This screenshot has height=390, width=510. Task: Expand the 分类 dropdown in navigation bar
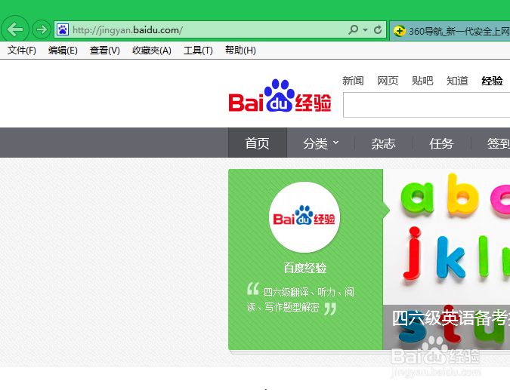coord(320,143)
